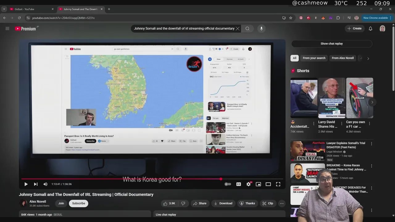
Task: Open the Accidentally... Short thumbnail
Action: pyautogui.click(x=304, y=98)
